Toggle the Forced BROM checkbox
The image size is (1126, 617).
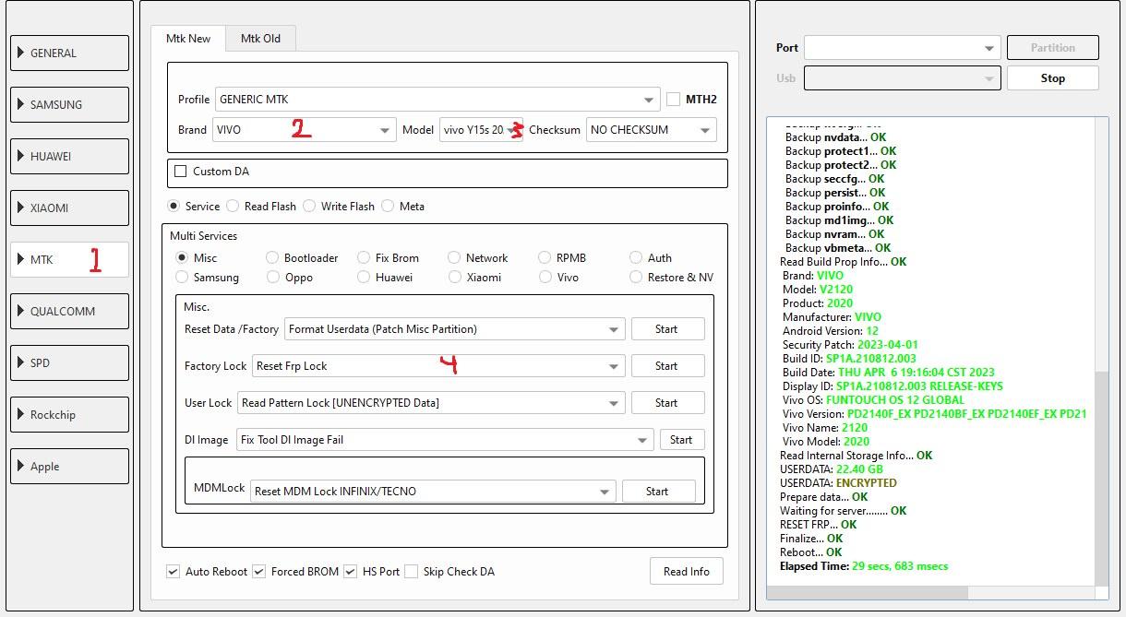coord(258,572)
